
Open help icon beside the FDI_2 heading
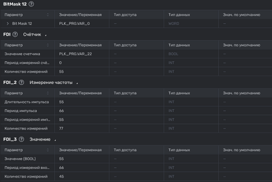[21, 82]
